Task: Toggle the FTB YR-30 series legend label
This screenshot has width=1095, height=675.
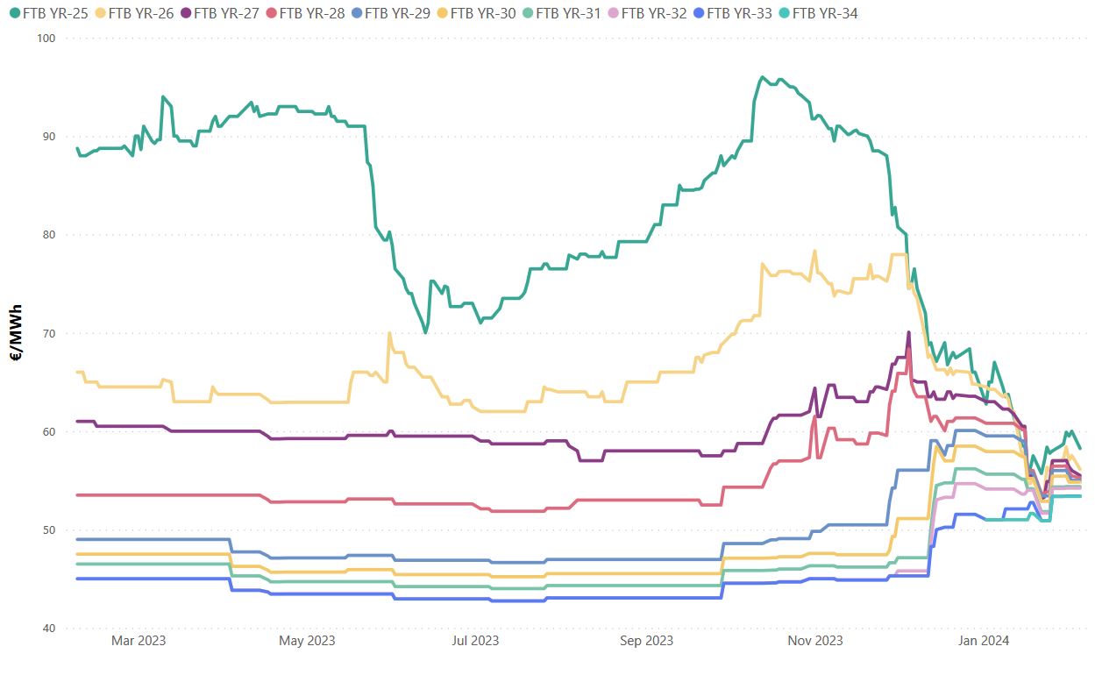Action: pos(484,14)
